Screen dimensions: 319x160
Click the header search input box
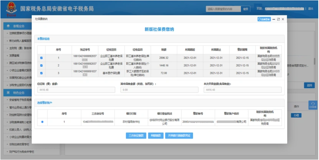click(x=223, y=9)
